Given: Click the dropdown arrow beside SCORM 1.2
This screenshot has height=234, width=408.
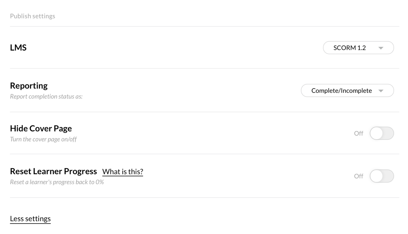Looking at the screenshot, I should tap(381, 48).
